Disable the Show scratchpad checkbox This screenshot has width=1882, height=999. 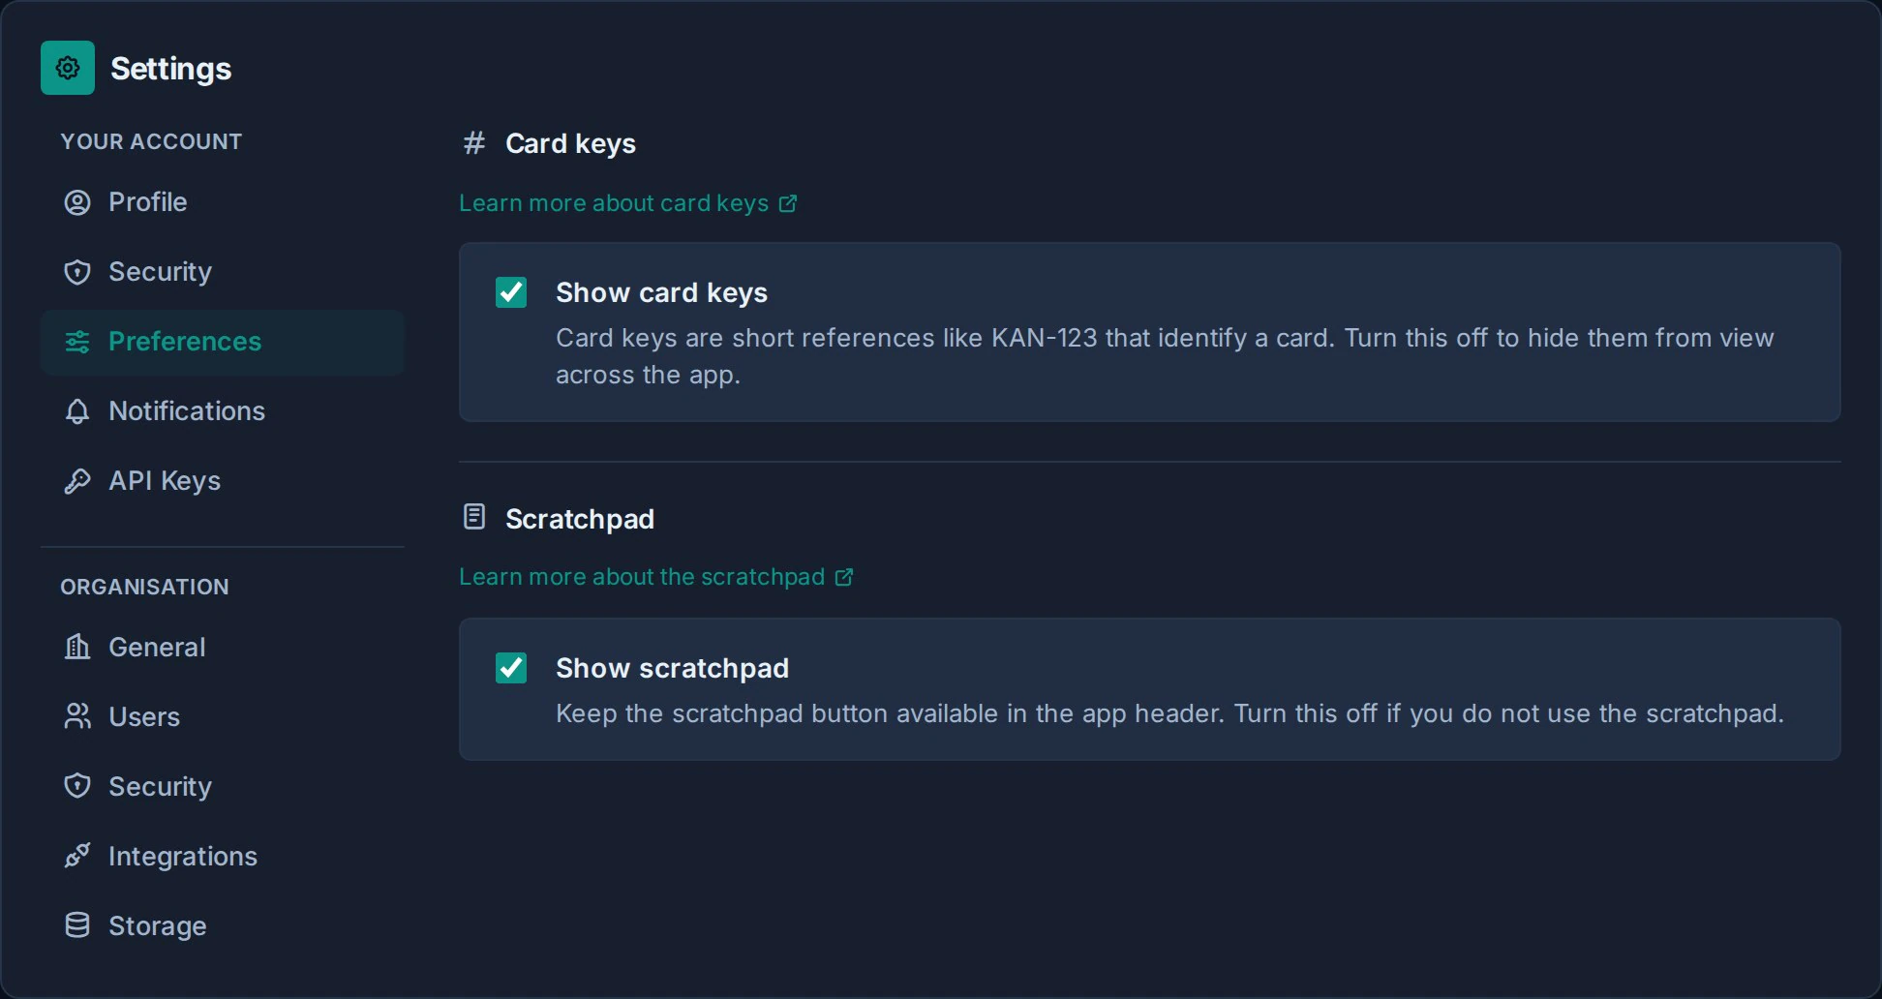(x=511, y=668)
